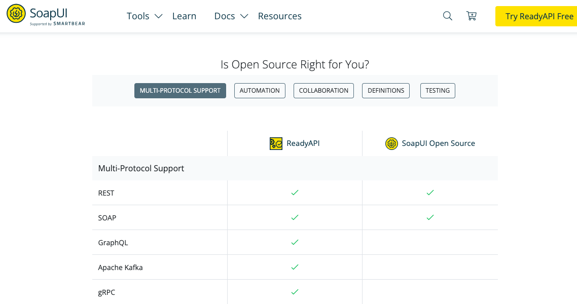Screen dimensions: 577x304
Task: Click the Try ReadyAPI Free button
Action: [x=538, y=16]
